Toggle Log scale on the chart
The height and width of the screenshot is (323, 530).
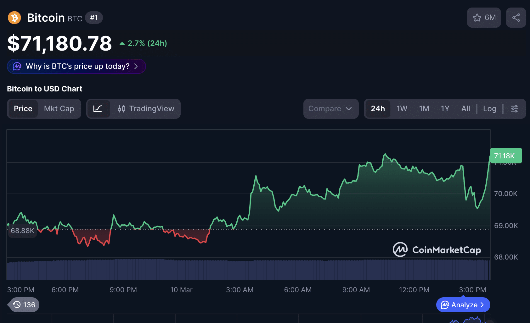(489, 109)
